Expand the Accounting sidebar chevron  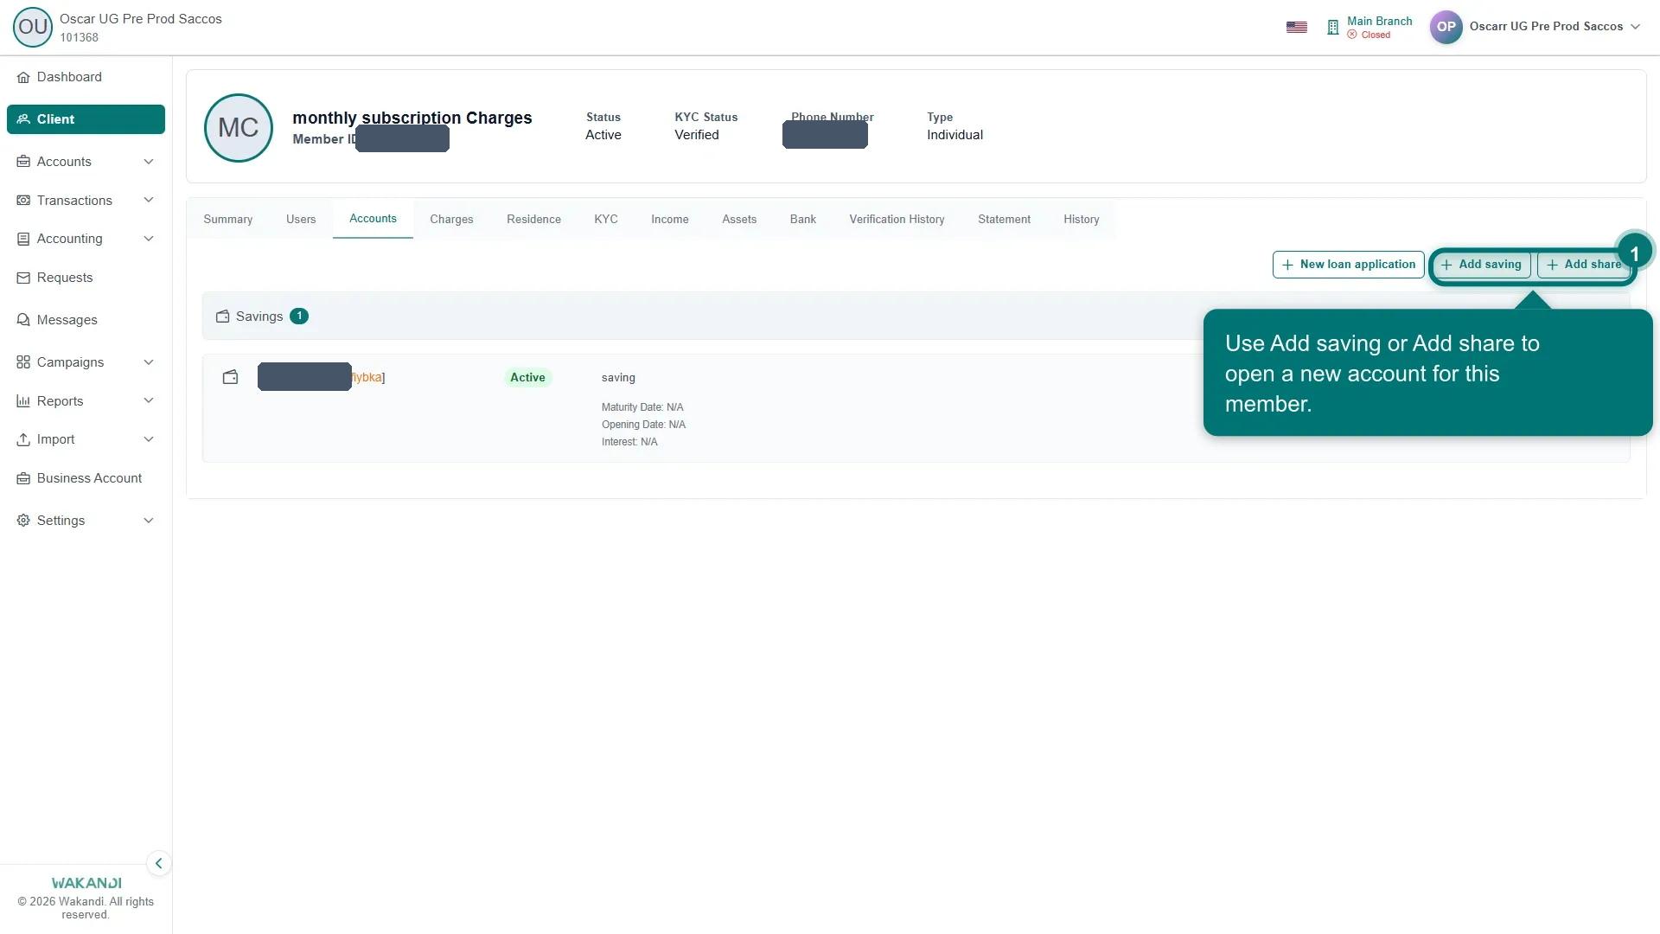click(149, 239)
